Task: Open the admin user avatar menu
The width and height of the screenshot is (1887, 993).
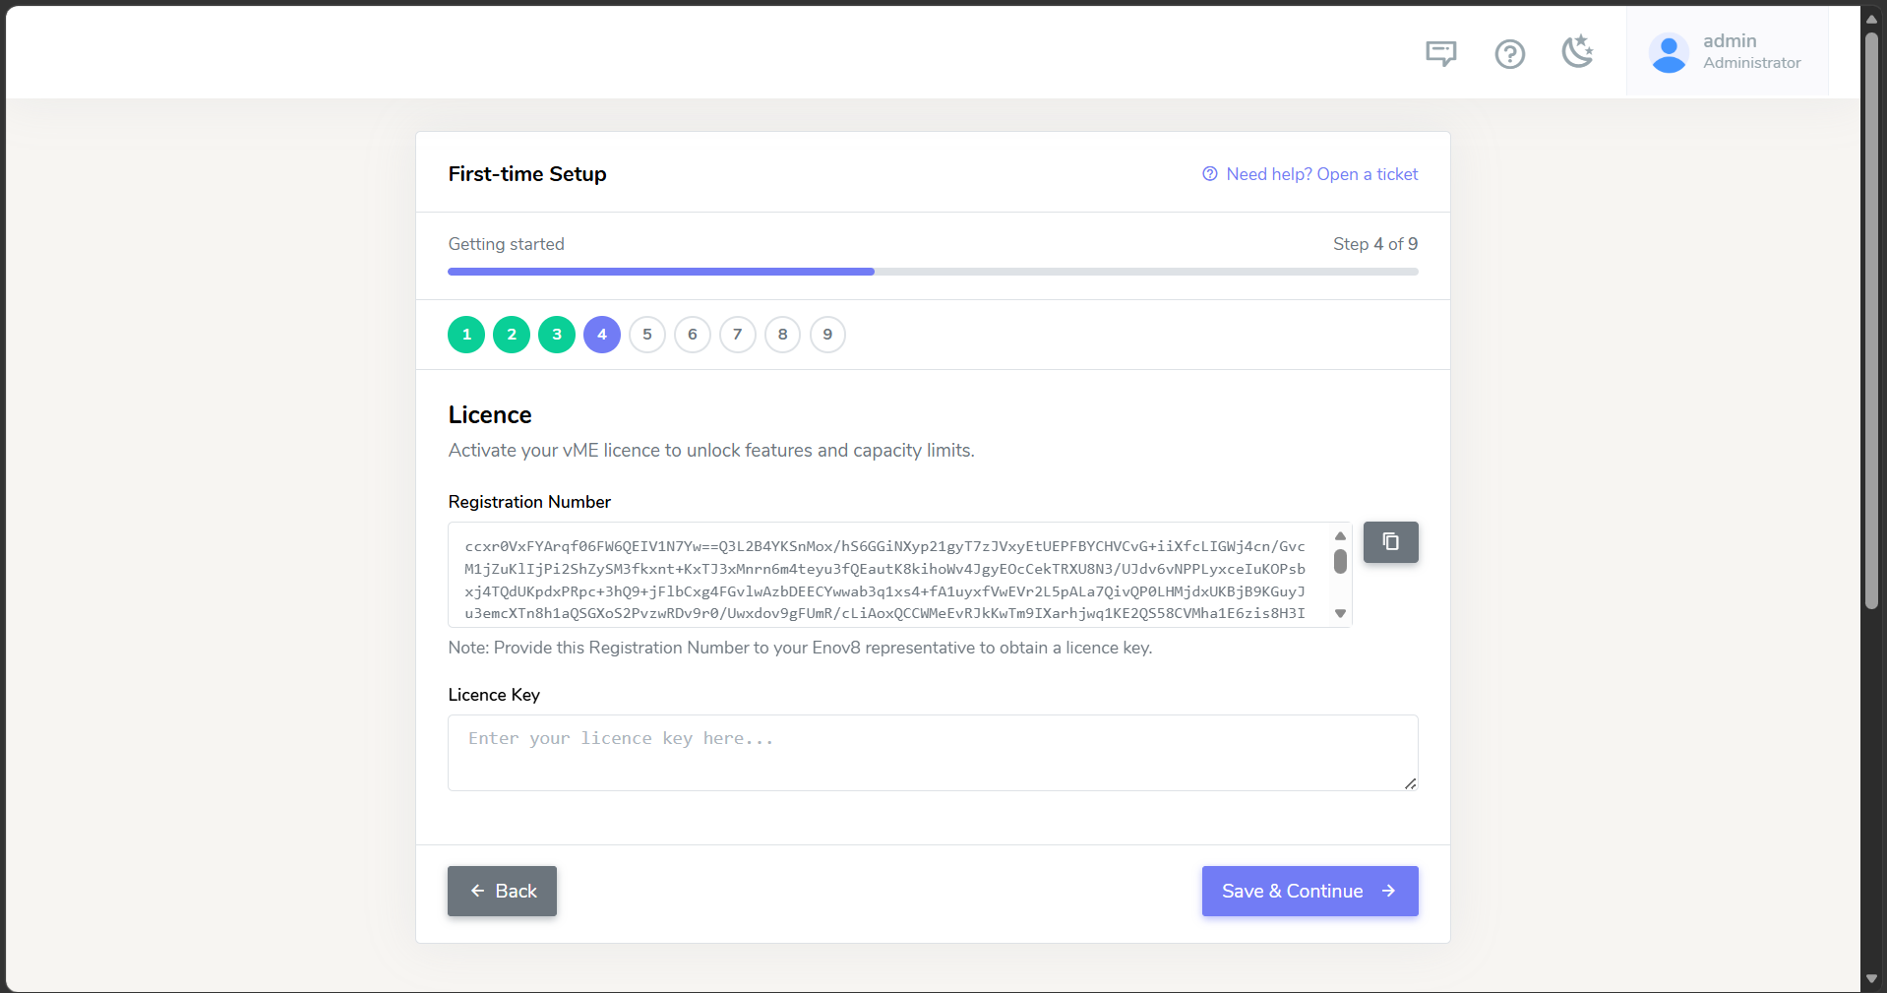Action: [1669, 53]
